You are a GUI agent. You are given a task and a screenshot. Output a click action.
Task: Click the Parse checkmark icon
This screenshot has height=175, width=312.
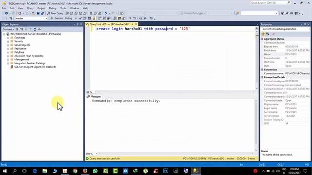click(x=80, y=18)
